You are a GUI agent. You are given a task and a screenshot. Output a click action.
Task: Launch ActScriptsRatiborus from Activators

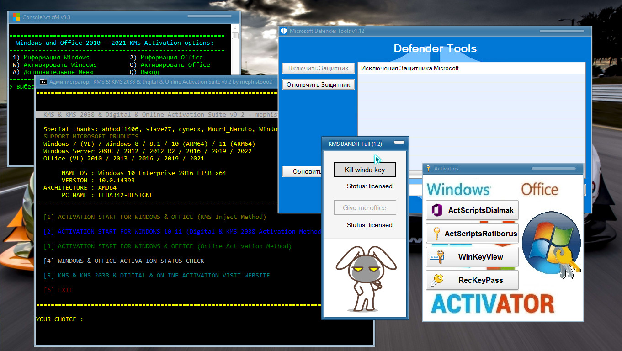[472, 234]
